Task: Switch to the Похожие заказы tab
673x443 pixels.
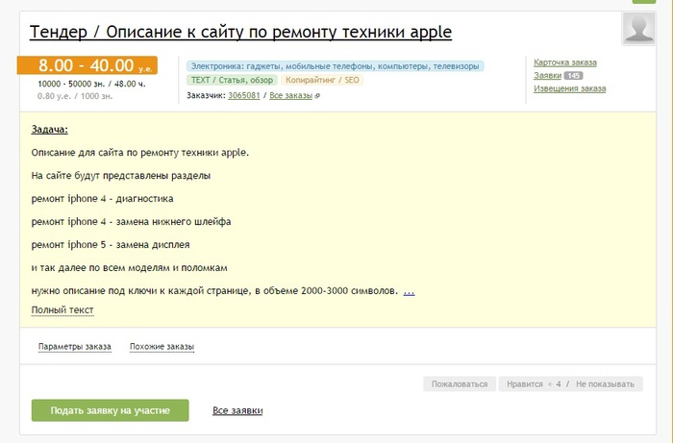Action: pyautogui.click(x=162, y=347)
